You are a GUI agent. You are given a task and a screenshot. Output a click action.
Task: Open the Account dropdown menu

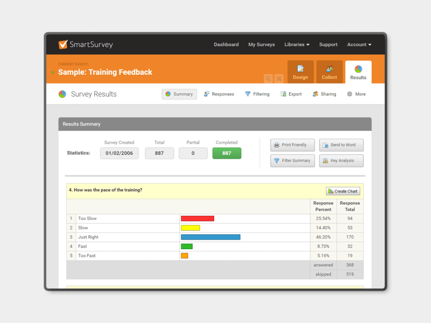[359, 44]
